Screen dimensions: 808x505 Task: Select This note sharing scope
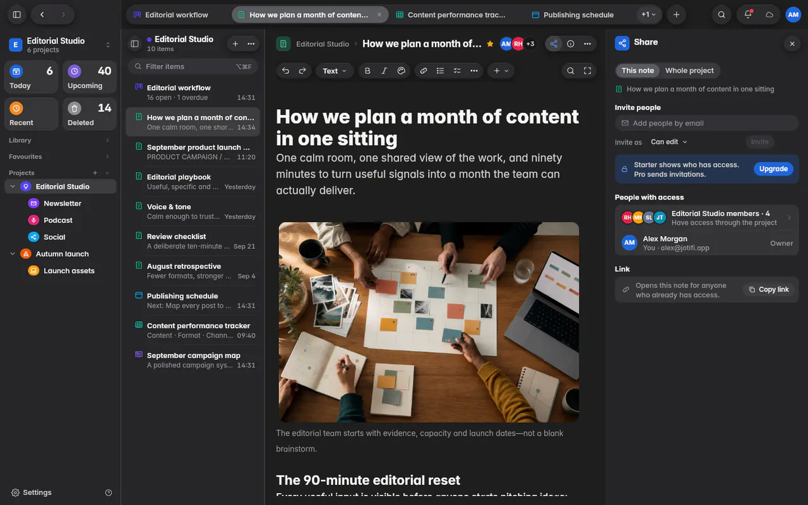(x=638, y=71)
